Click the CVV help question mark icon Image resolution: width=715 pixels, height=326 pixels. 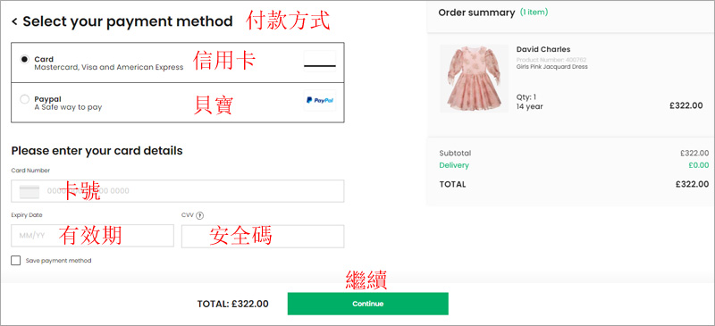[199, 215]
